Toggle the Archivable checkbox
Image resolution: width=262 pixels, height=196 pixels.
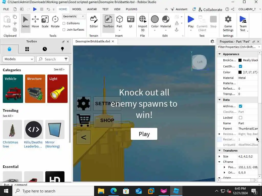241,106
